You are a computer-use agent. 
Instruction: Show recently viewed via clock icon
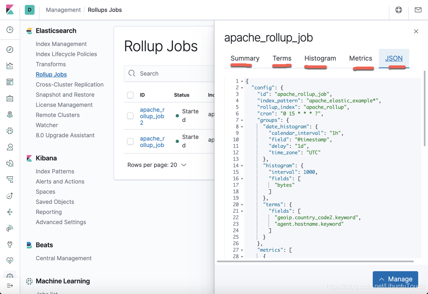pos(10,30)
